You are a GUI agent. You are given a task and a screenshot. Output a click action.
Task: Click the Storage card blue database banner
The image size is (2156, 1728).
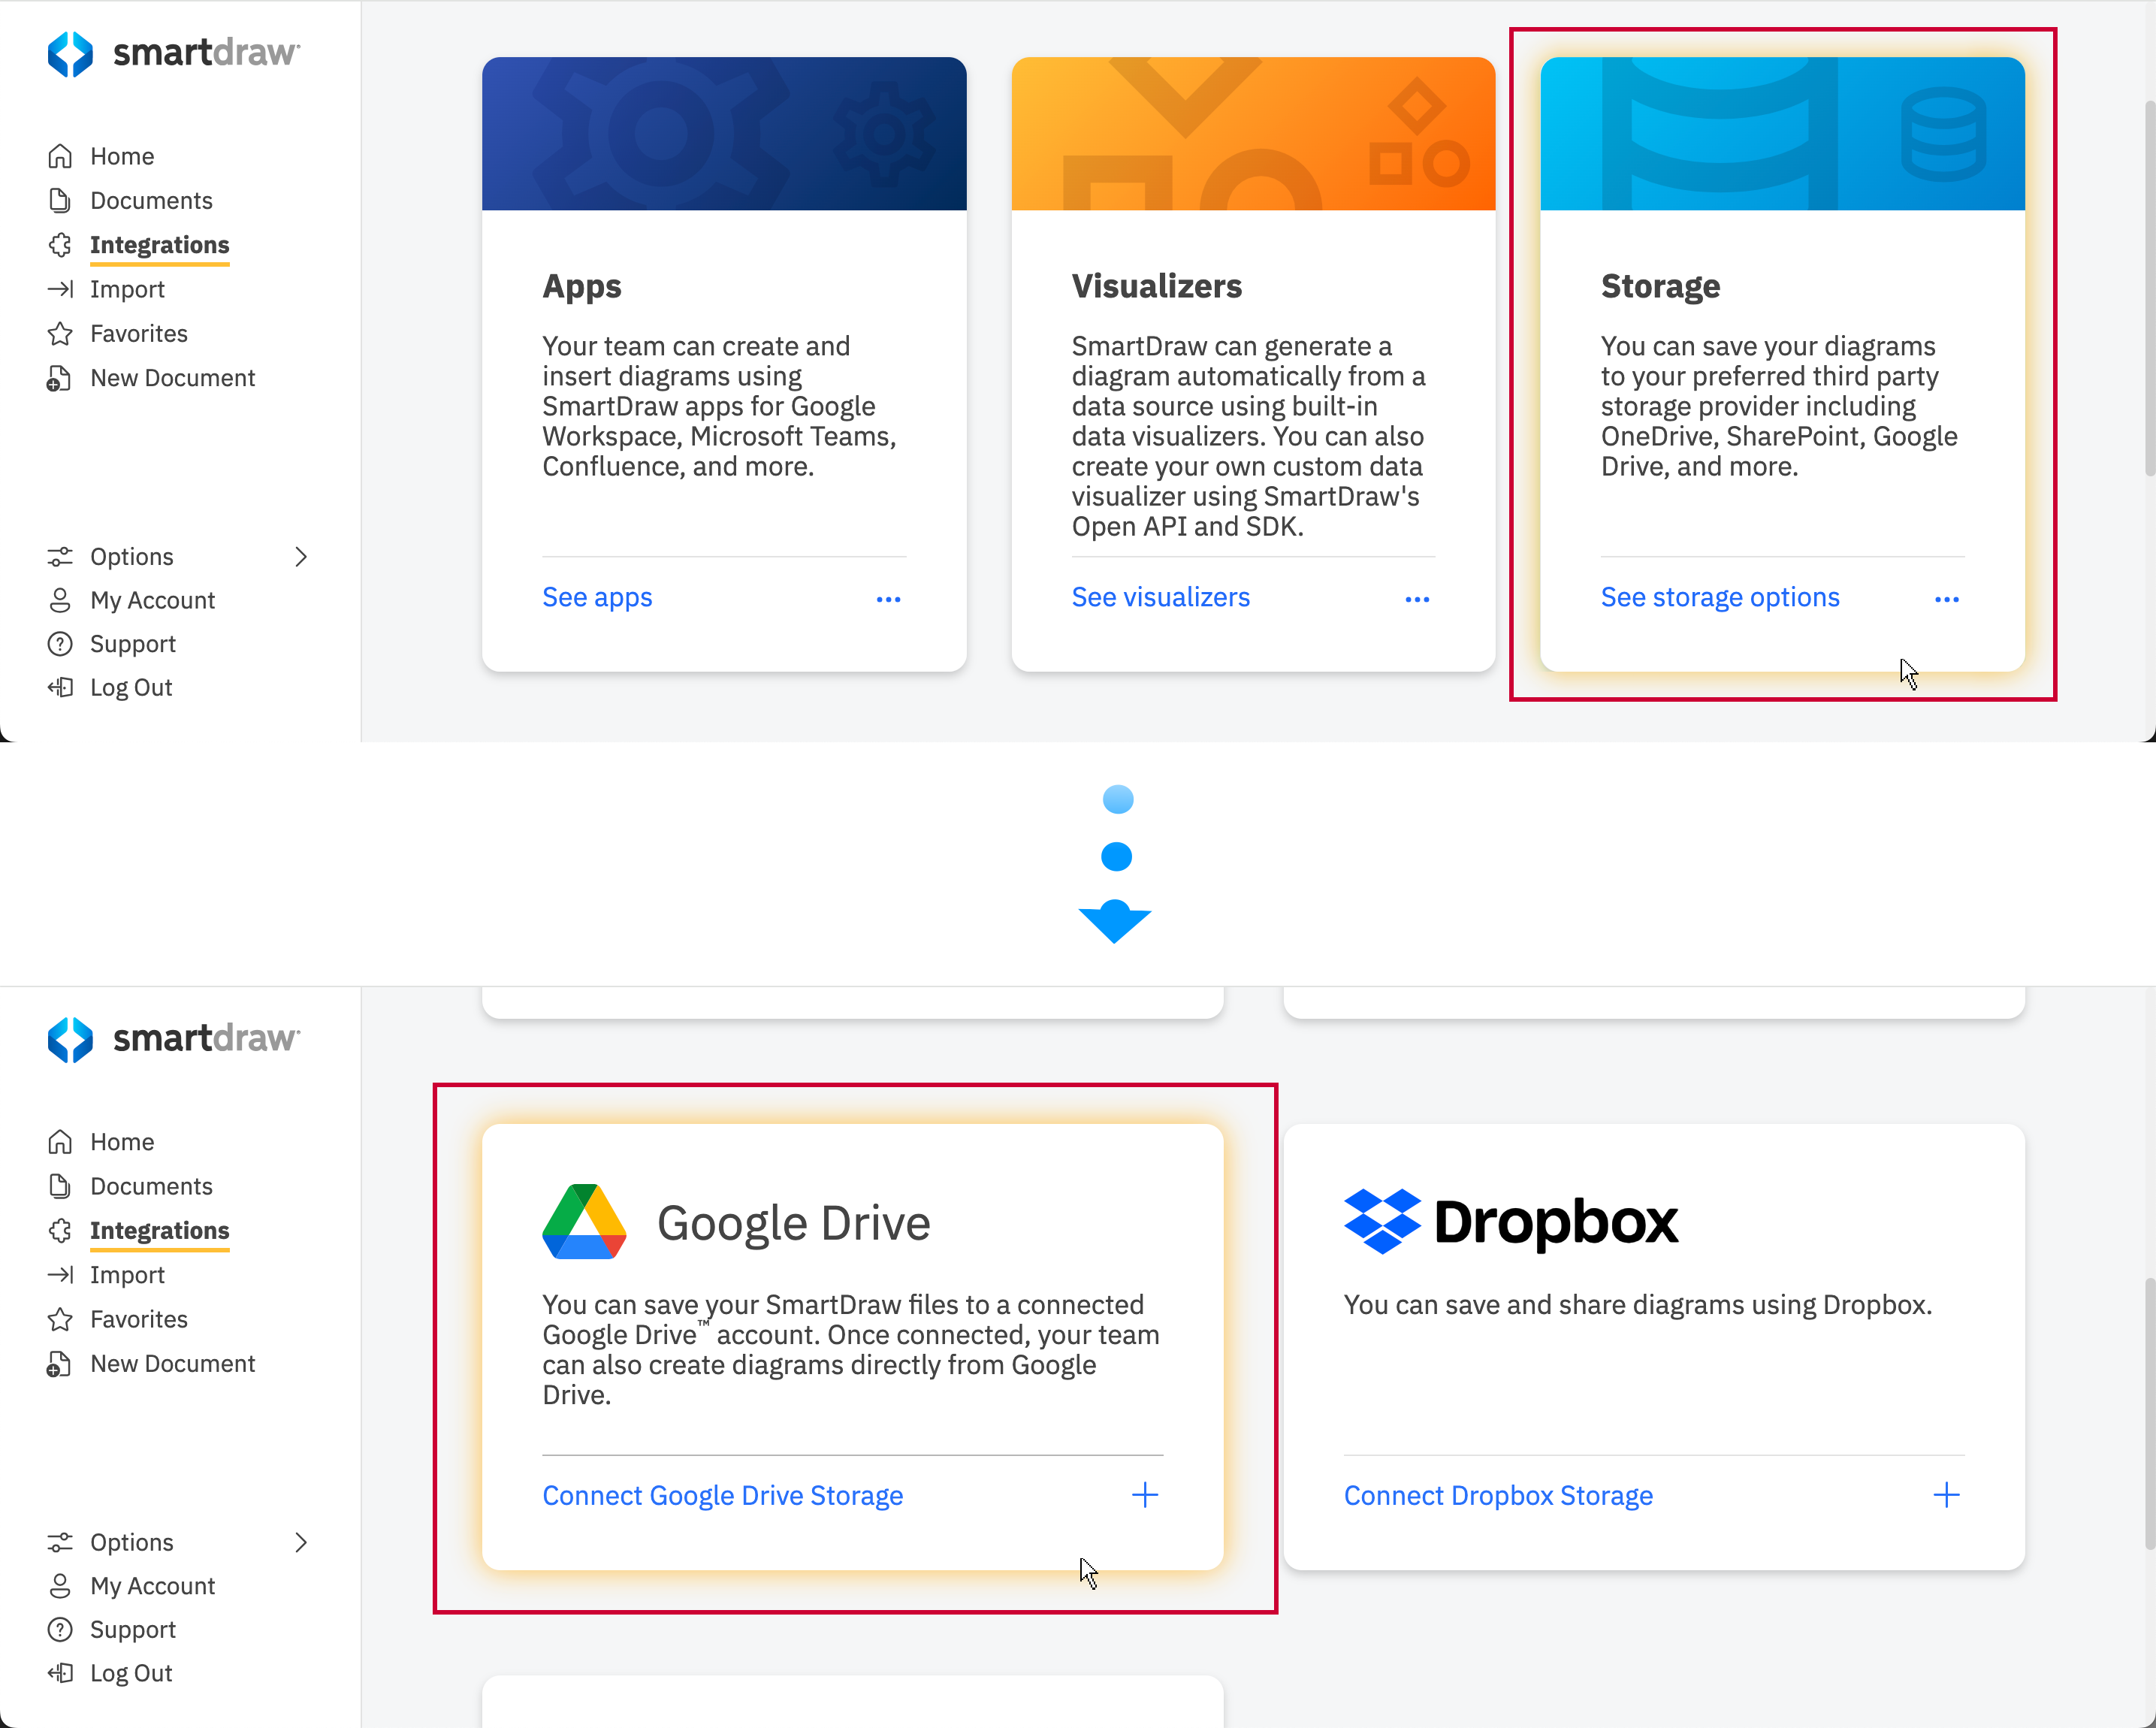point(1782,133)
